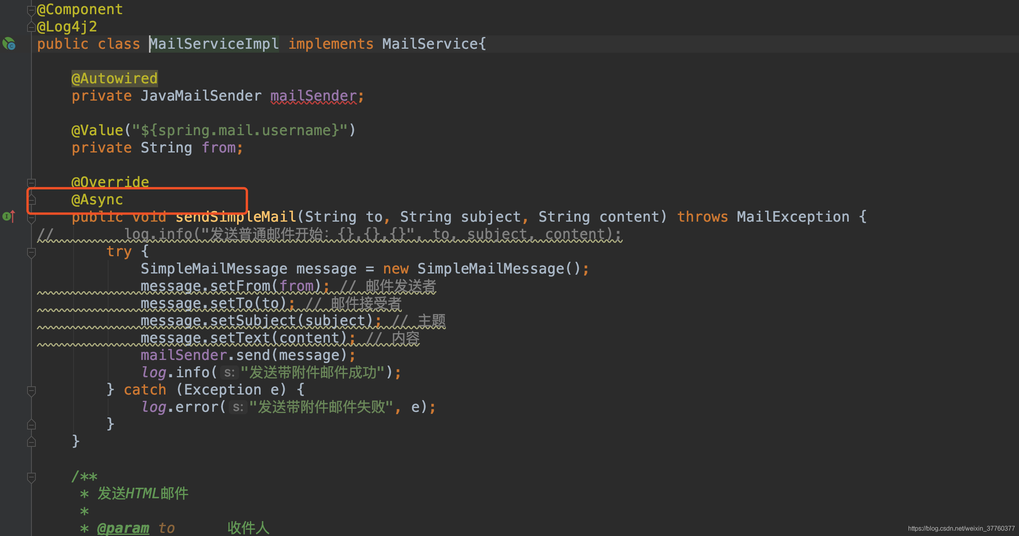Click the underlined @param Javadoc tag
Image resolution: width=1019 pixels, height=536 pixels.
pyautogui.click(x=123, y=528)
